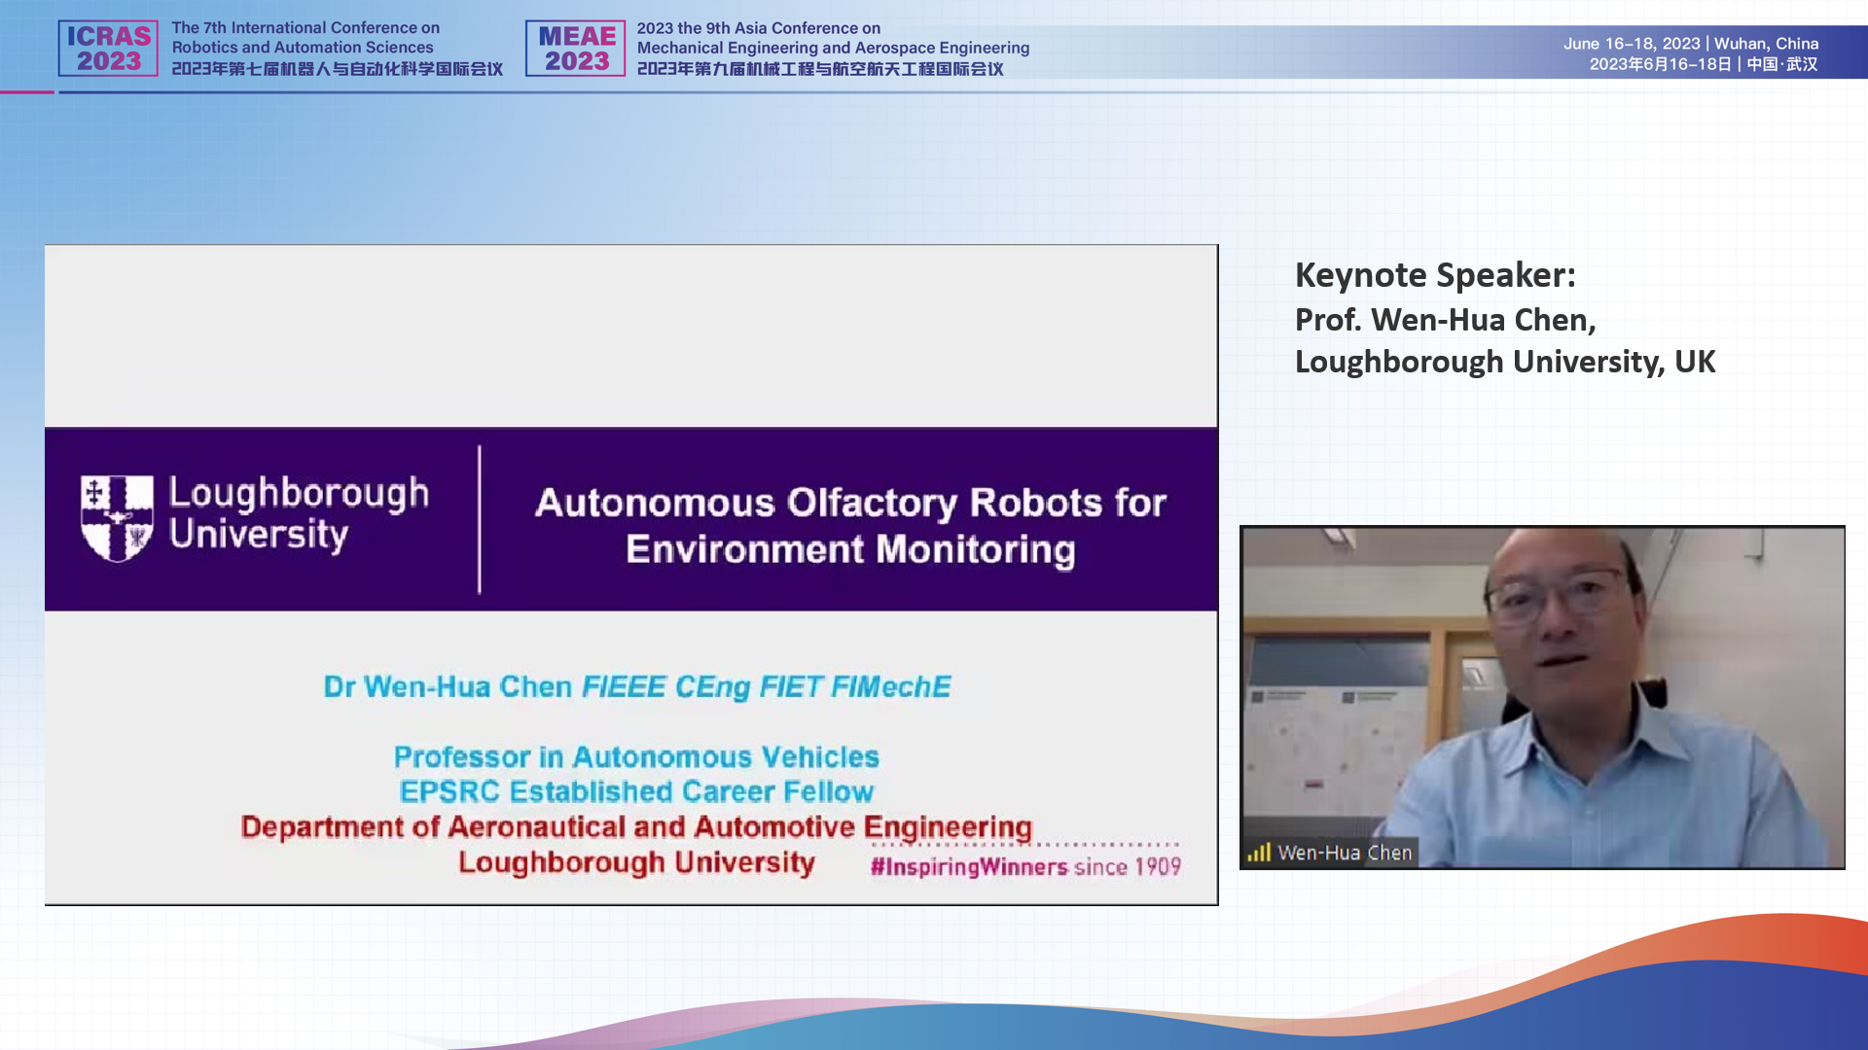Select the shared presentation slide

tap(631, 575)
